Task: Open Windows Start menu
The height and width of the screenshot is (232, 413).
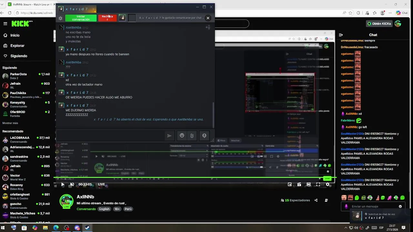Action: [3, 228]
